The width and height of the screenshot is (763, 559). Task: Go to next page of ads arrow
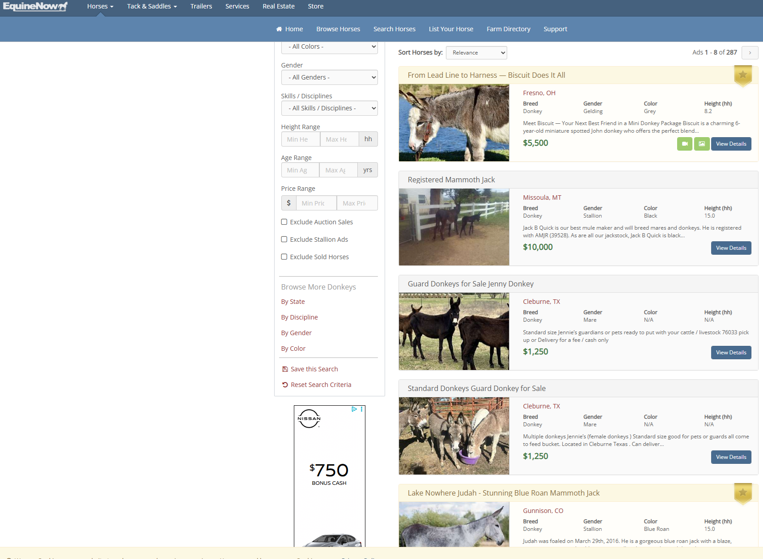click(x=750, y=53)
